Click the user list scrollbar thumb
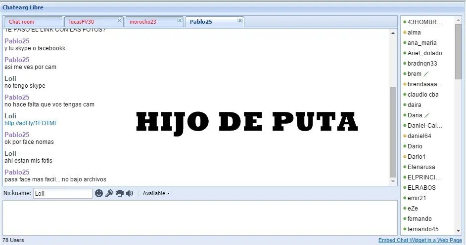Viewport: 466px width, 245px height. coord(458,52)
